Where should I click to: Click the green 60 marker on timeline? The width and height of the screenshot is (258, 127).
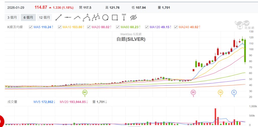pos(85,93)
